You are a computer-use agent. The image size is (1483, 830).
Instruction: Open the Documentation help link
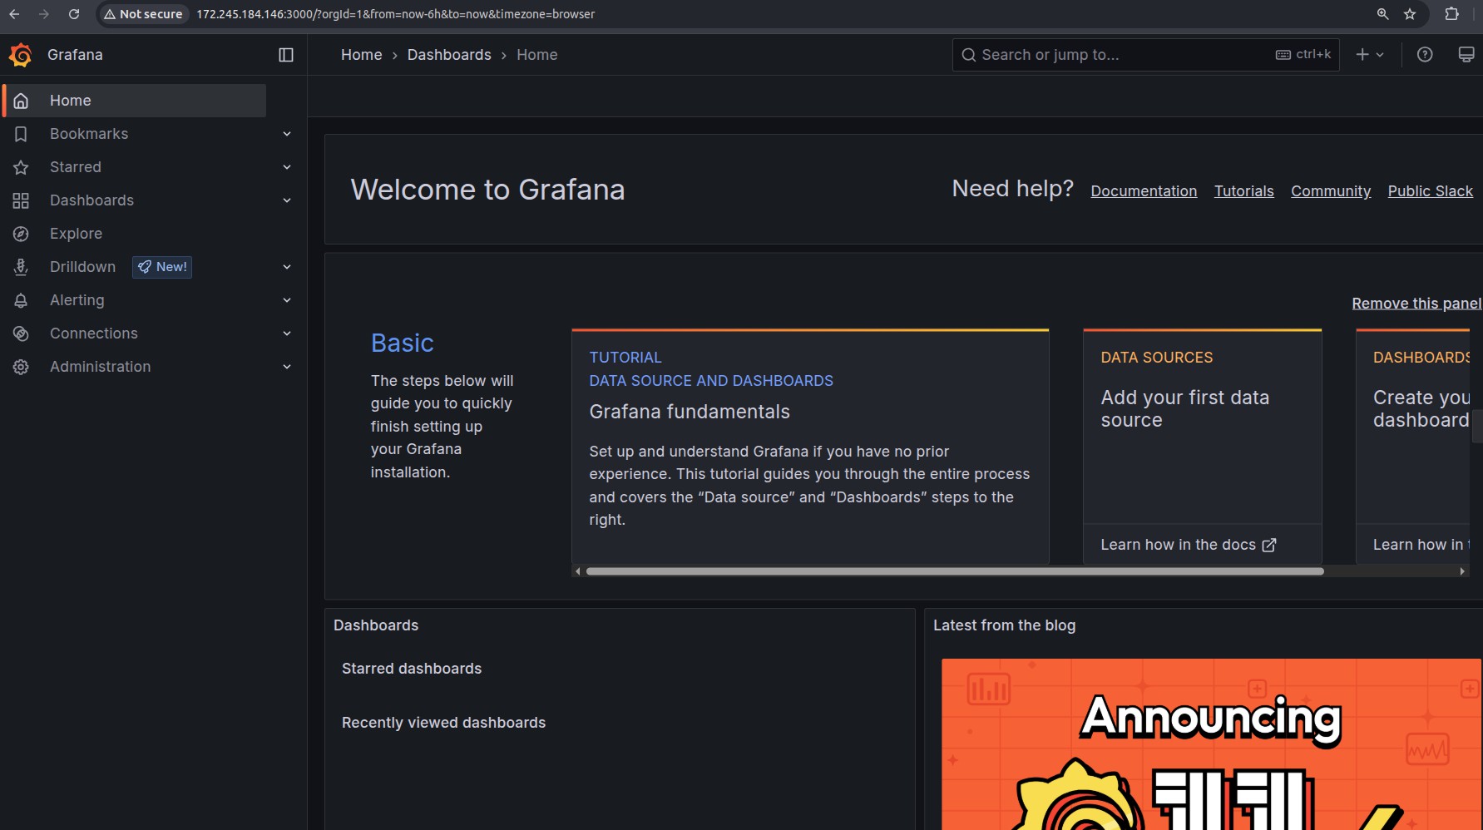(1144, 191)
